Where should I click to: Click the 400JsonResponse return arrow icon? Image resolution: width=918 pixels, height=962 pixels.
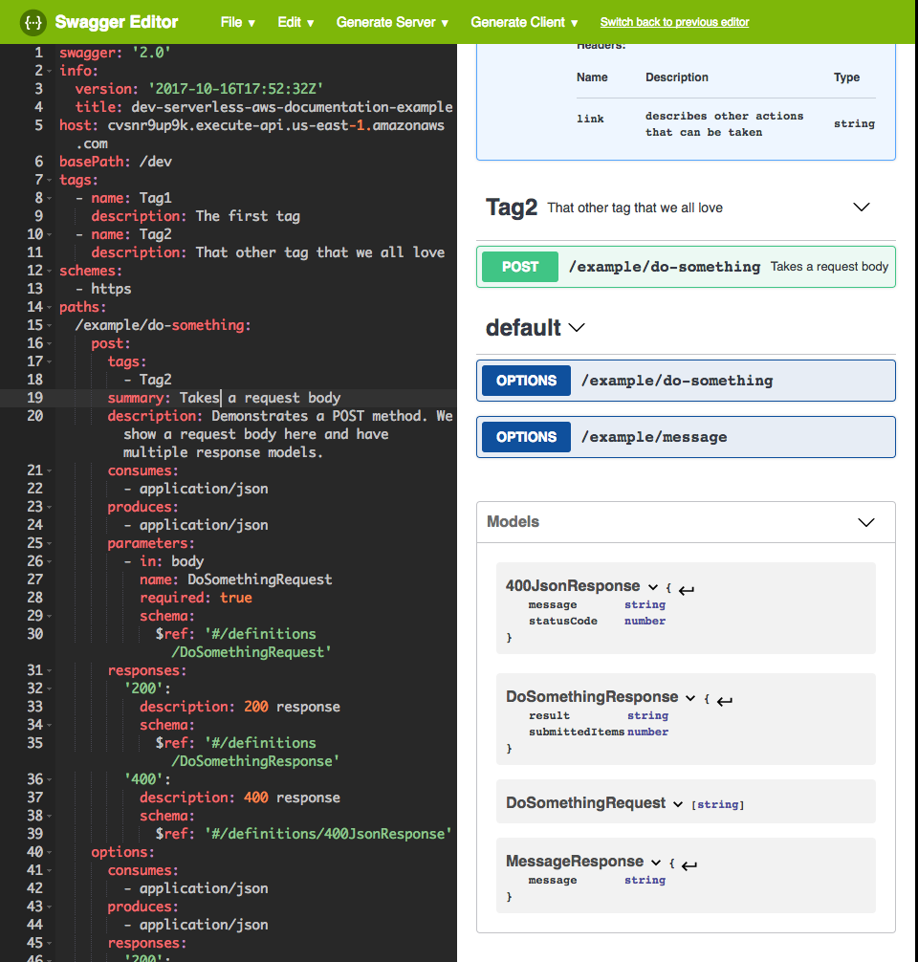pos(687,590)
